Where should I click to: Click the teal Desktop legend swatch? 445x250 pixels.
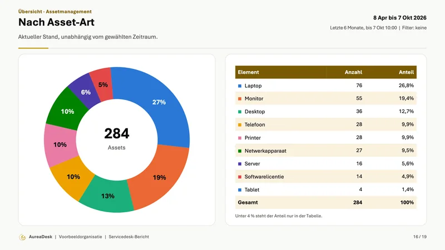tap(240, 112)
